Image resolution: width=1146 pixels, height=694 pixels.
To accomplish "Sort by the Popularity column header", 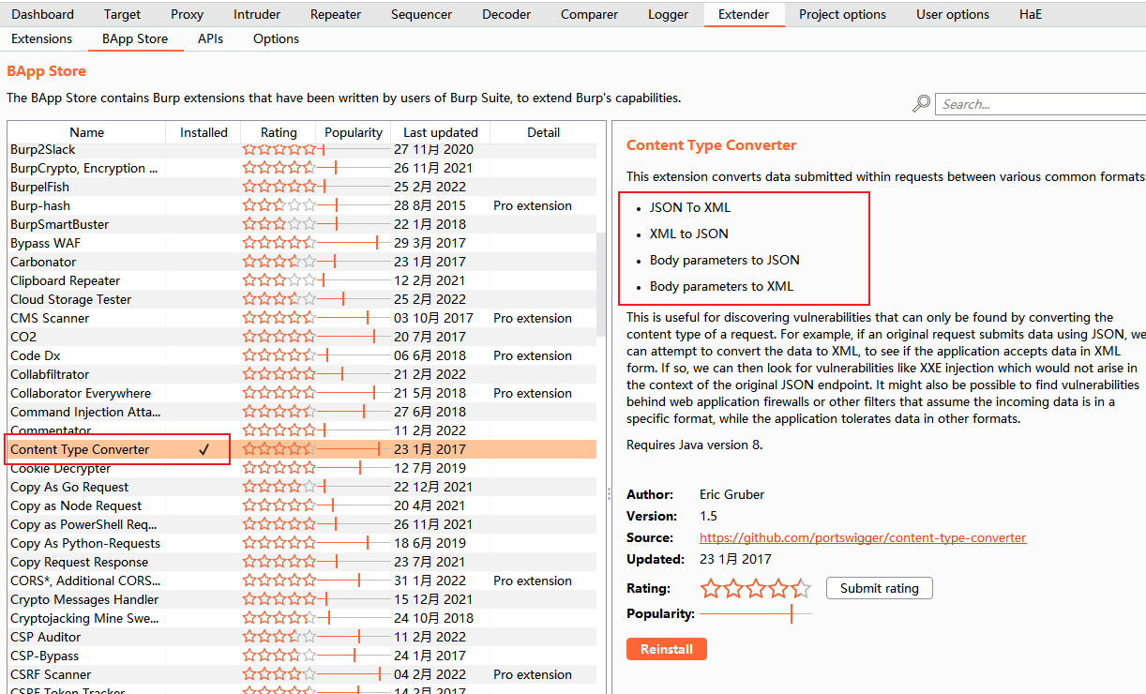I will tap(354, 132).
